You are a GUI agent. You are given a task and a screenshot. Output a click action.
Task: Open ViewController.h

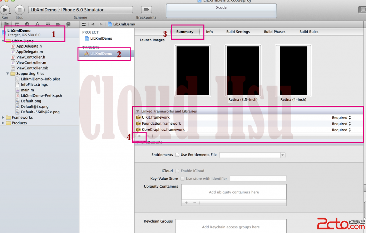[x=31, y=57]
